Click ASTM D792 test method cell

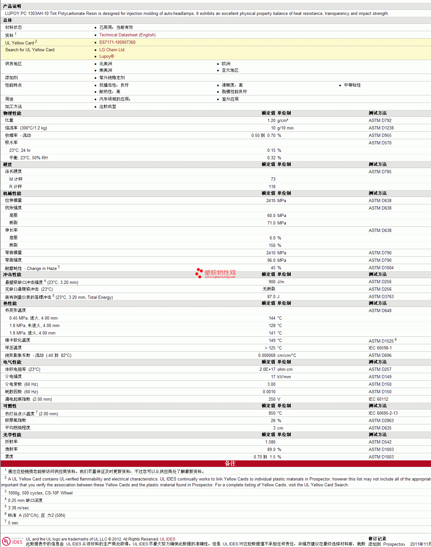point(380,120)
